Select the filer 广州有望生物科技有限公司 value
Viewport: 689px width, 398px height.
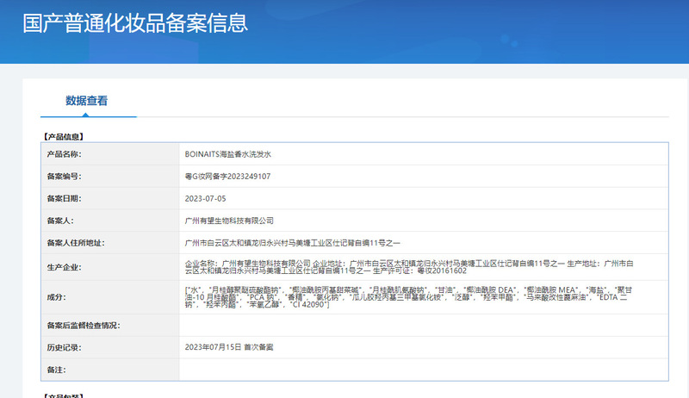(x=229, y=221)
